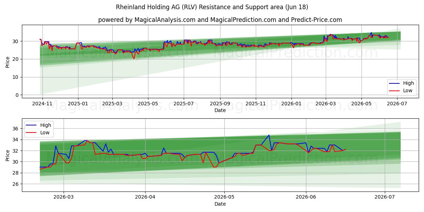Click the top chart x-axis label '2025-11'
This screenshot has width=424, height=212.
click(x=255, y=104)
